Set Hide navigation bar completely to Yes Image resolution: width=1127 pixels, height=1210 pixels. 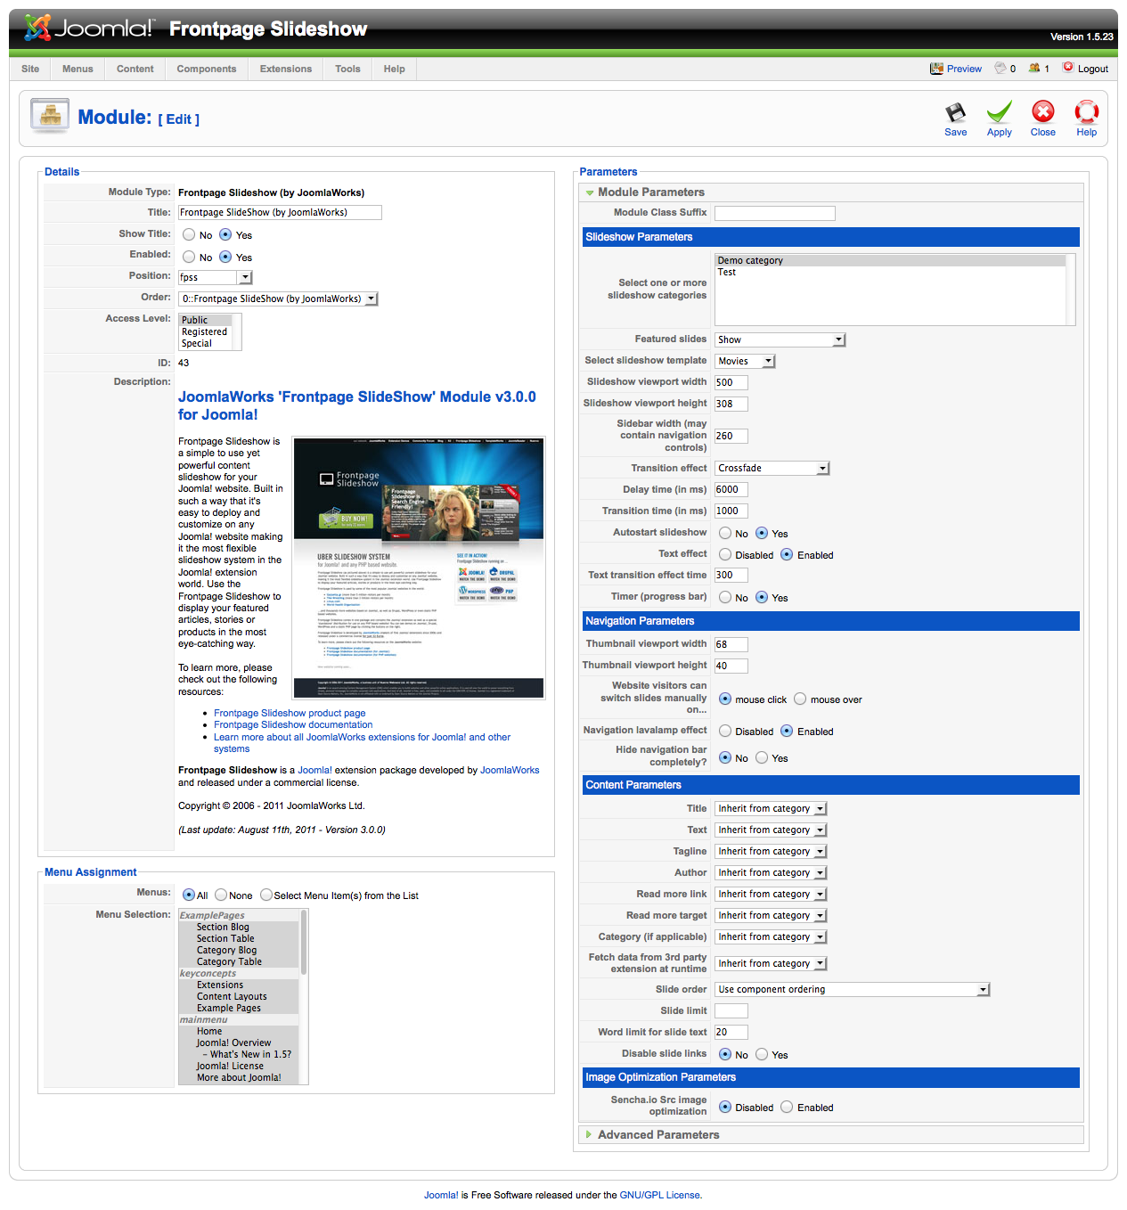pyautogui.click(x=762, y=758)
